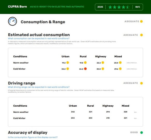This screenshot has height=140, width=151.
Task: Click the yellow dot next to 20.0 mixed warm
Action: [120, 63]
